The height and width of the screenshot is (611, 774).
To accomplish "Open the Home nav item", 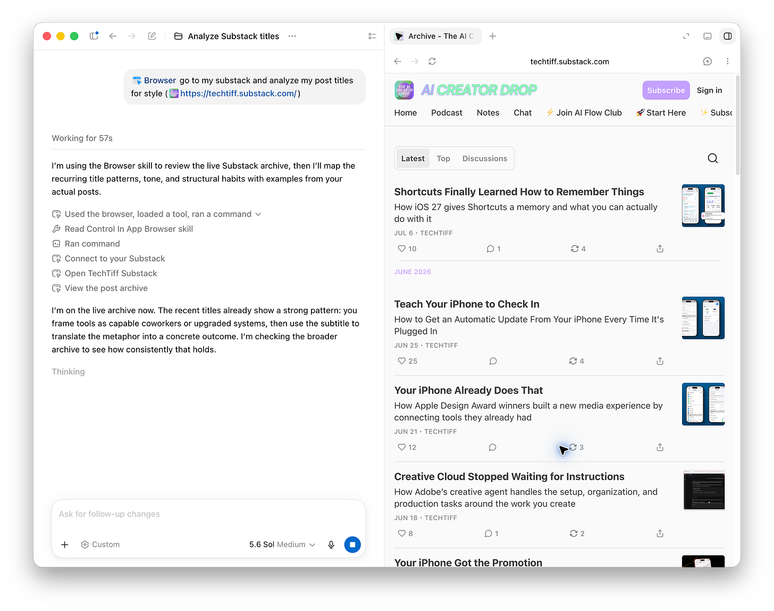I will click(x=406, y=113).
